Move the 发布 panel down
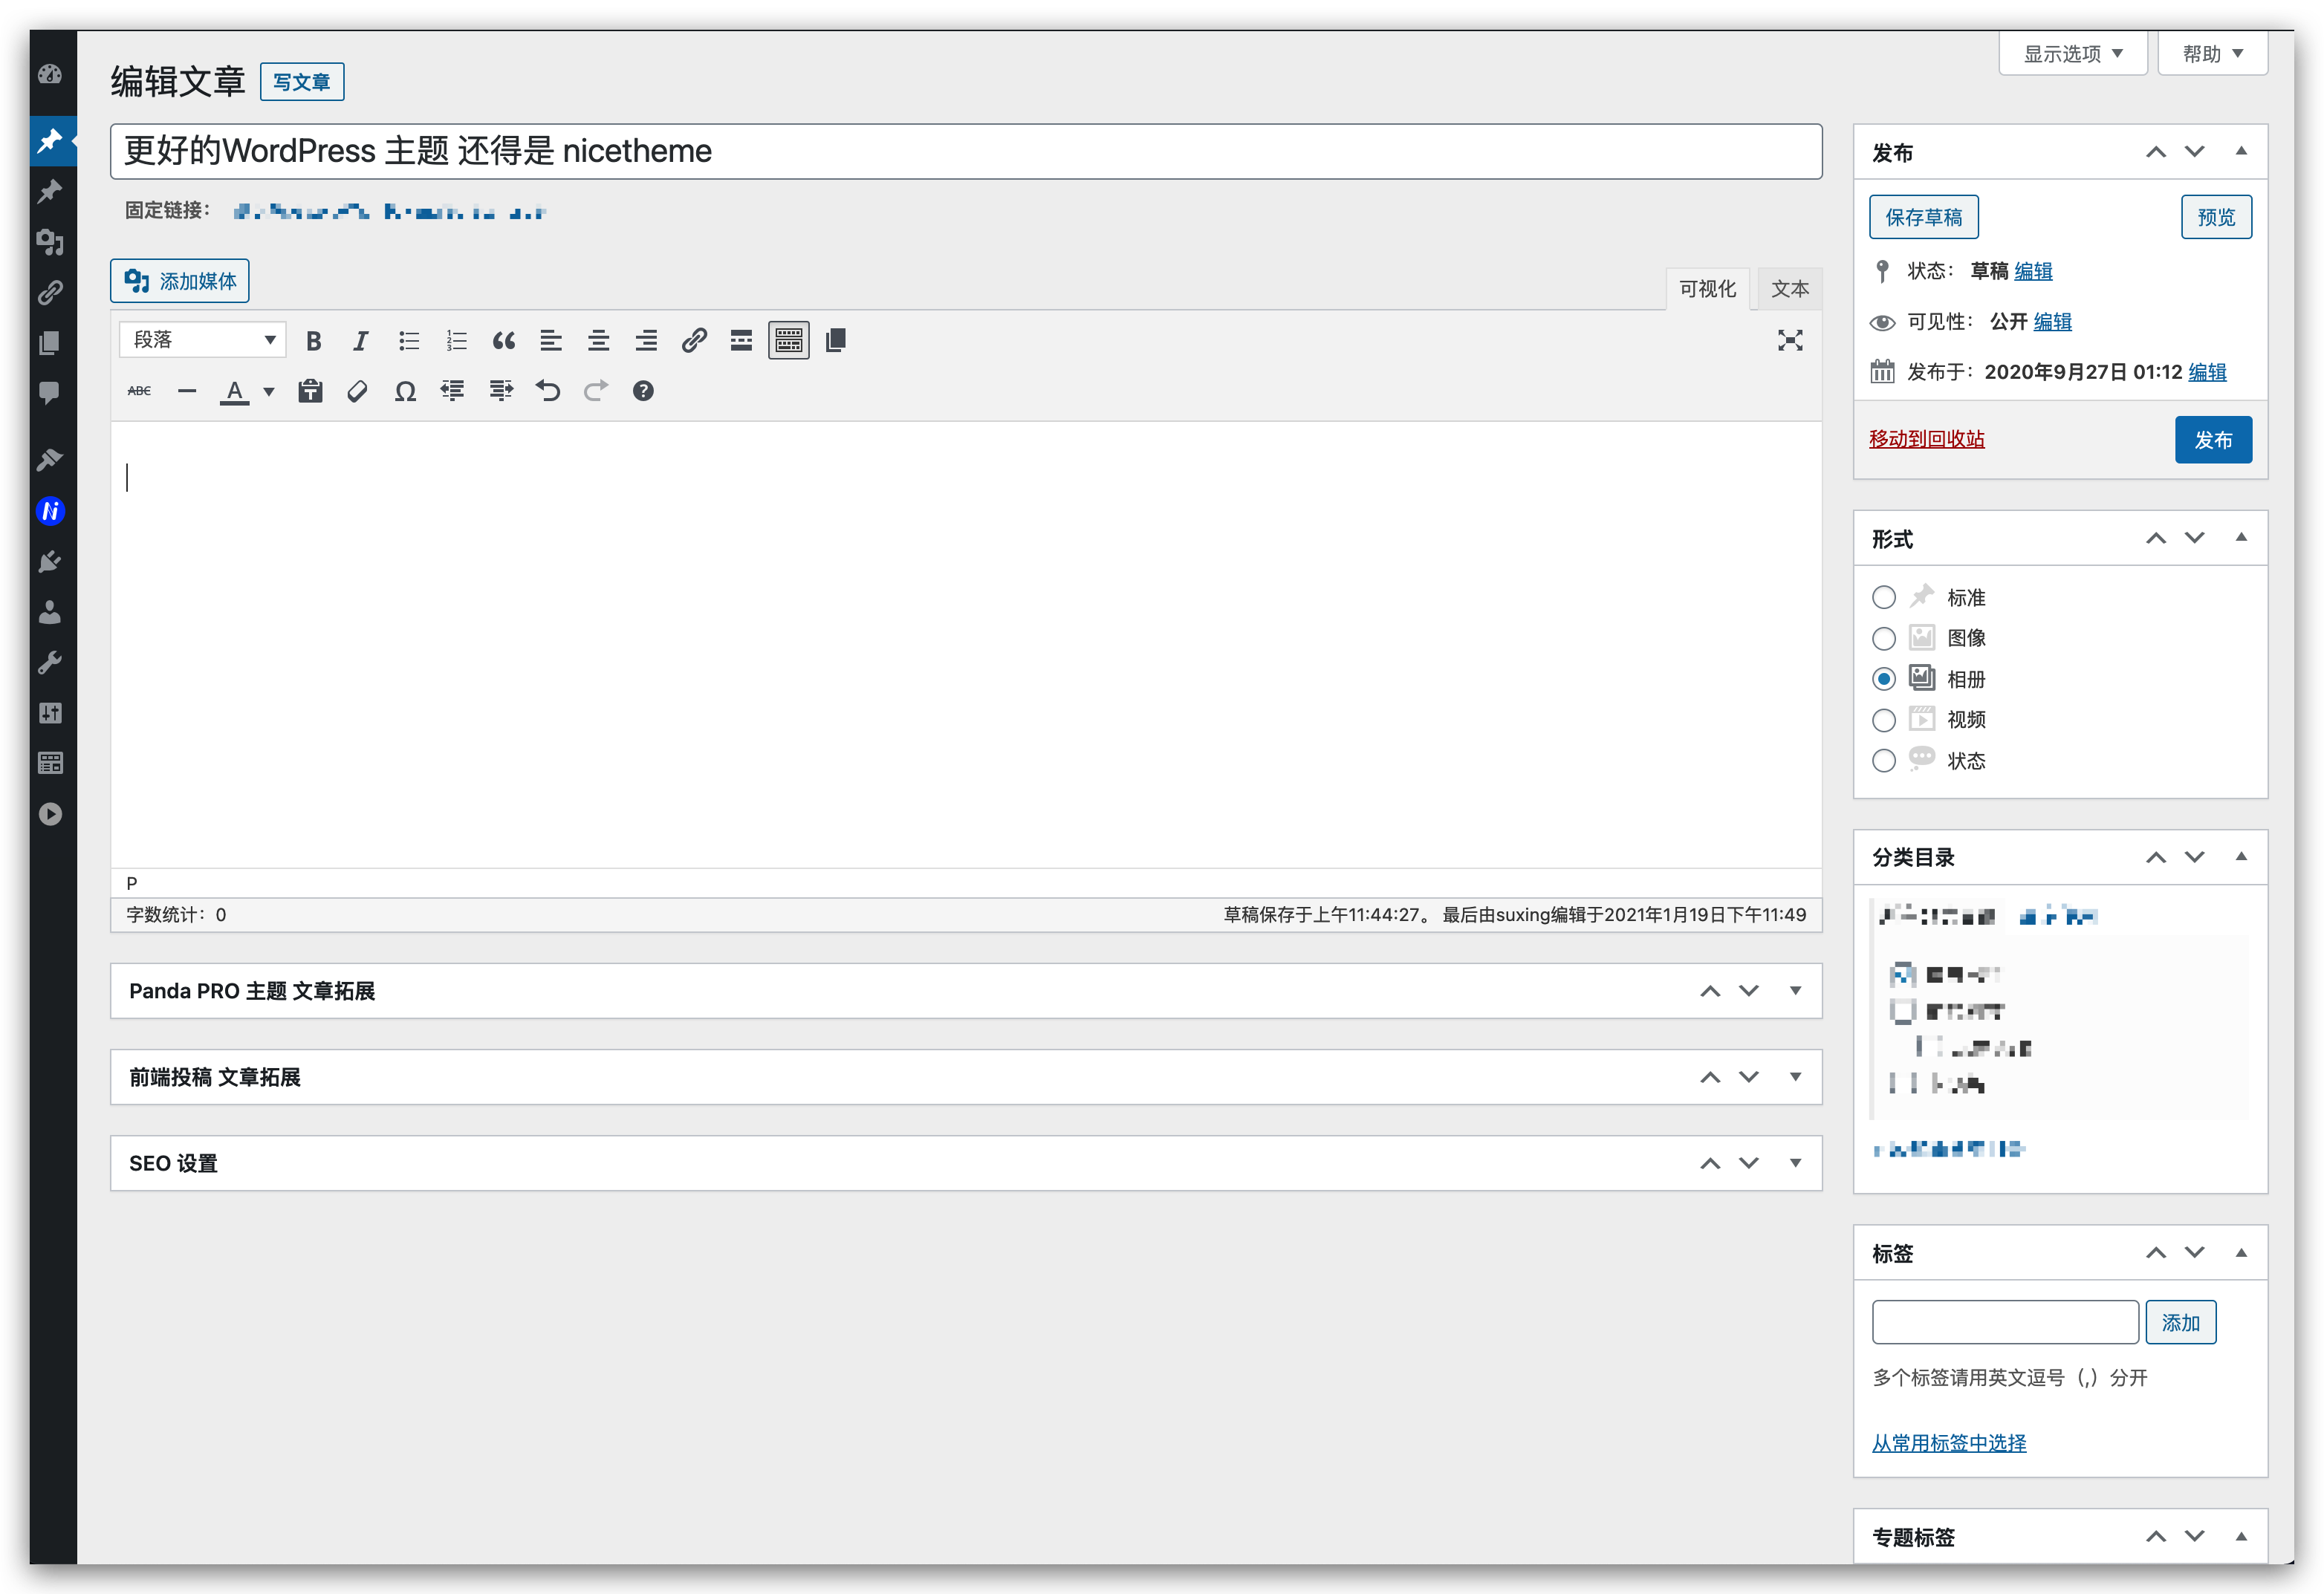This screenshot has height=1594, width=2324. pyautogui.click(x=2194, y=152)
